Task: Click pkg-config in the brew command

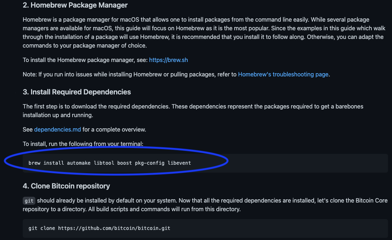Action: pyautogui.click(x=150, y=163)
